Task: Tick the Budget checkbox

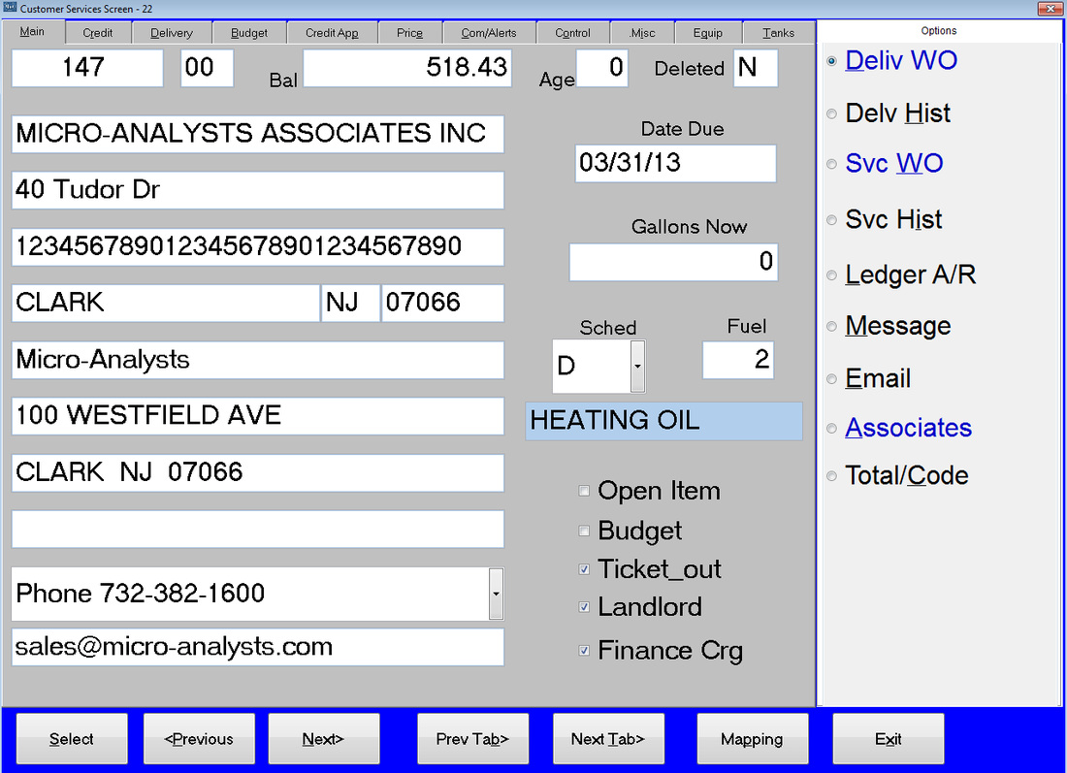Action: click(x=584, y=531)
